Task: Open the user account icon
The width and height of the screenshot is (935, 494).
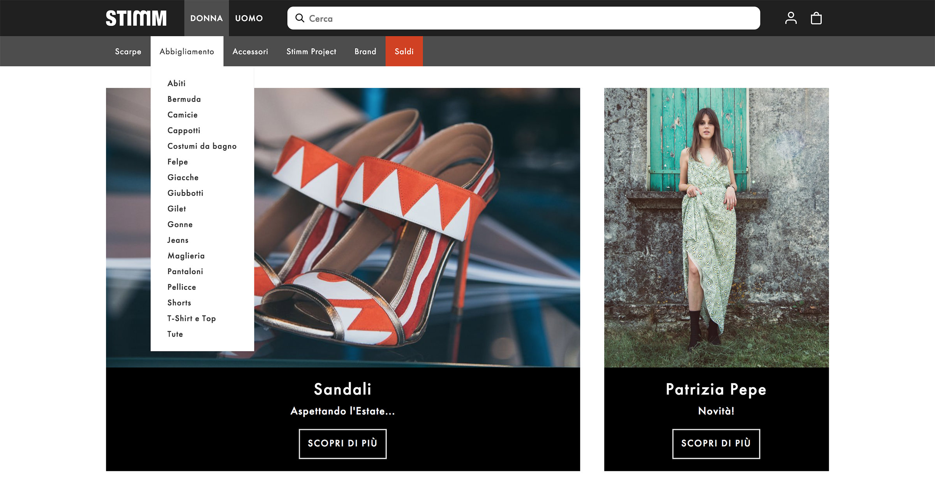Action: click(x=790, y=18)
